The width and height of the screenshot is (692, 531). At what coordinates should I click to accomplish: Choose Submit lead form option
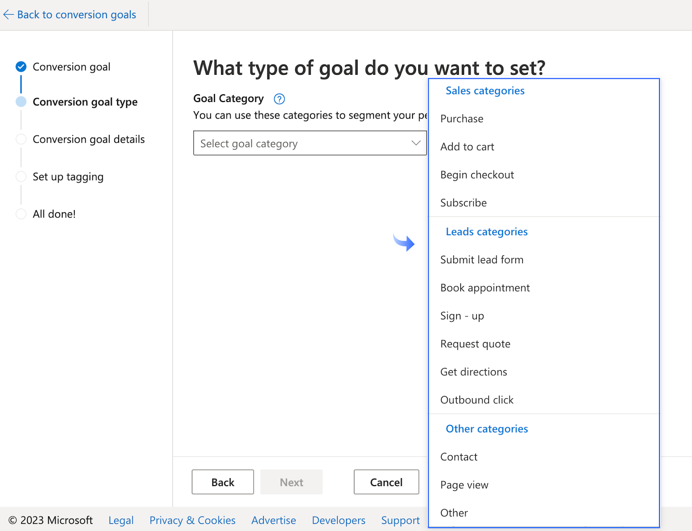coord(482,260)
